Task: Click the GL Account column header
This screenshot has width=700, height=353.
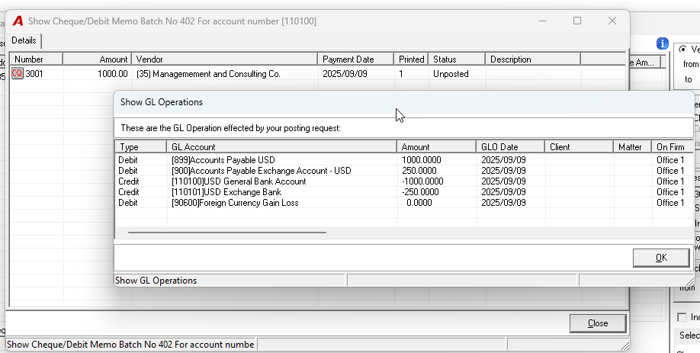Action: click(281, 147)
